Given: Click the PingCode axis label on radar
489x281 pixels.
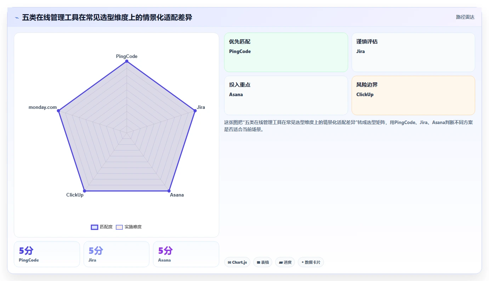Looking at the screenshot, I should tap(127, 56).
